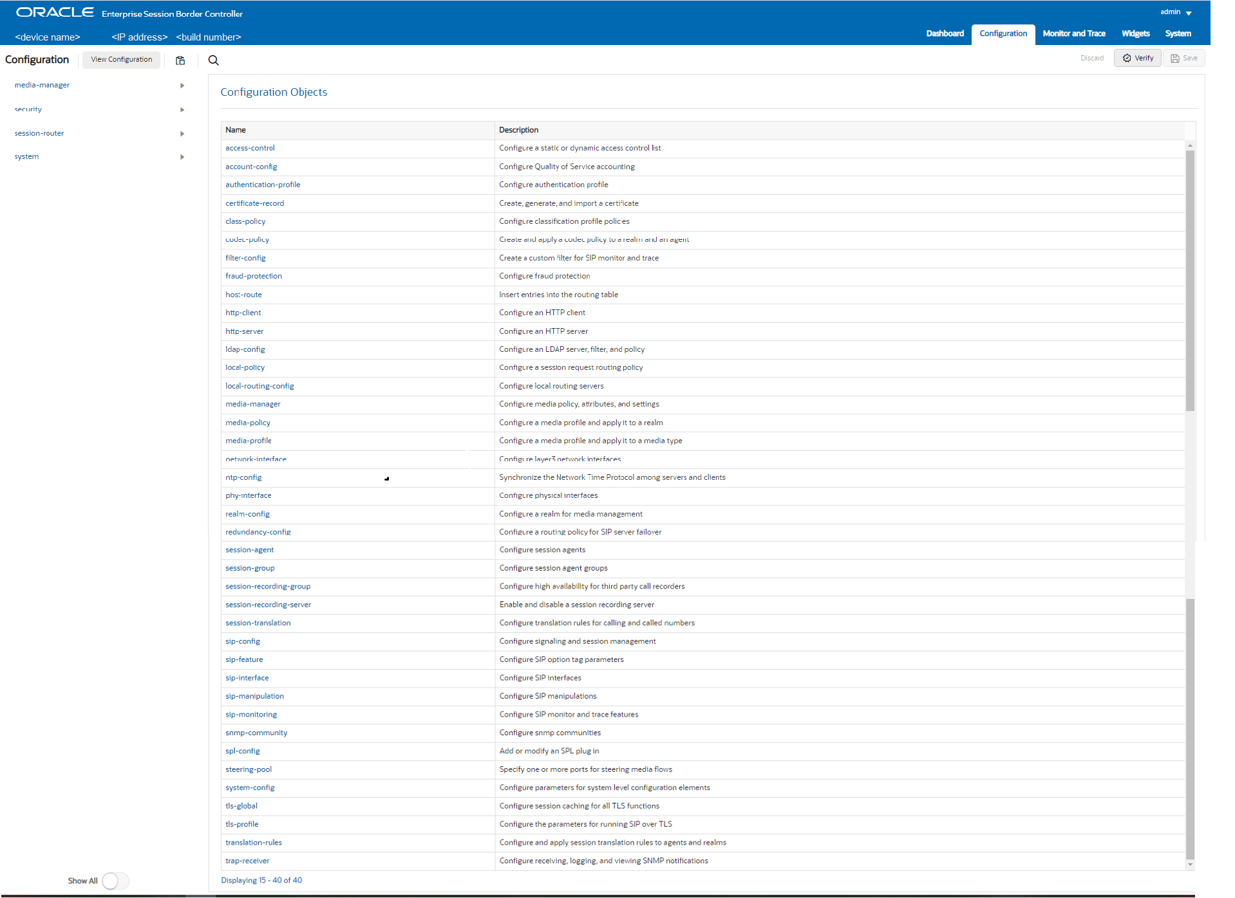The height and width of the screenshot is (898, 1235).
Task: Click the Save disk icon
Action: pos(1174,58)
